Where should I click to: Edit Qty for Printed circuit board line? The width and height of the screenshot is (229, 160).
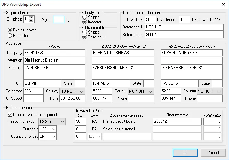coord(80,121)
